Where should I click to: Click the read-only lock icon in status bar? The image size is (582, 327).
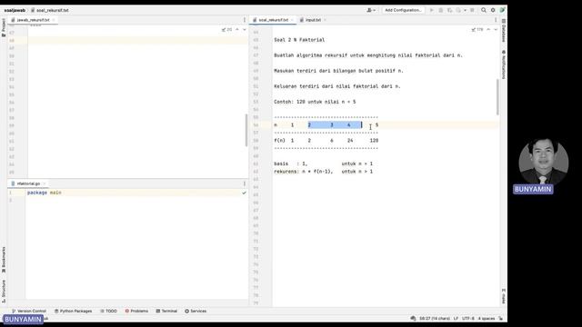[x=501, y=319]
